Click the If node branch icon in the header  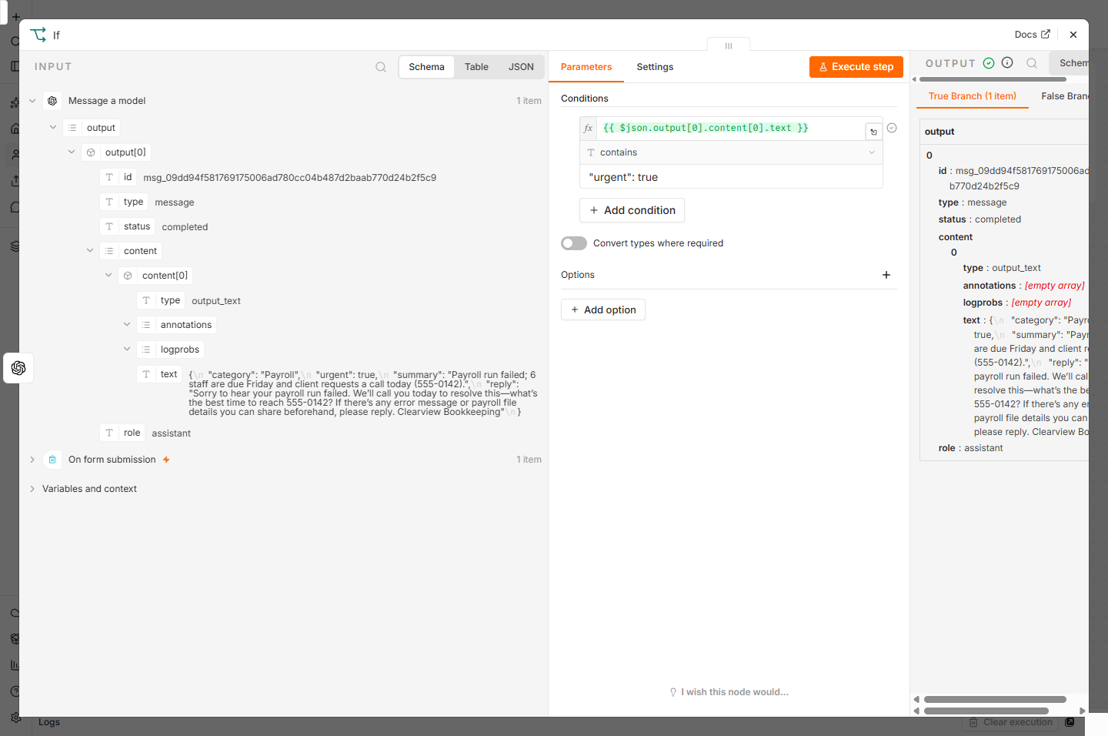[x=38, y=35]
